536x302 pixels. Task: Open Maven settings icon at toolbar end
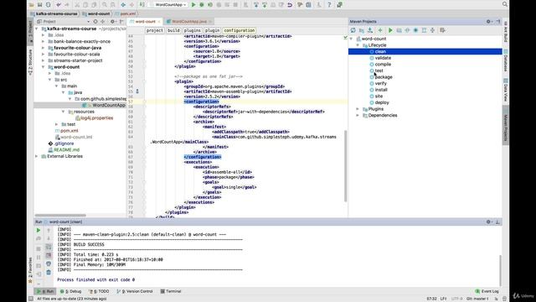[x=442, y=30]
